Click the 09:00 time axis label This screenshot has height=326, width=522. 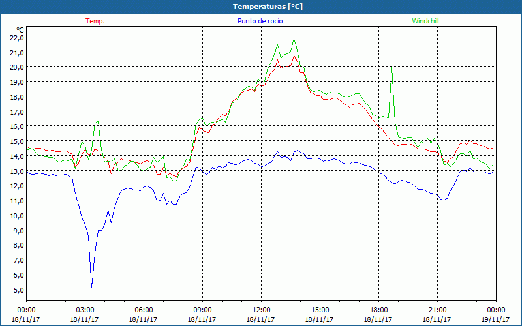(x=202, y=310)
